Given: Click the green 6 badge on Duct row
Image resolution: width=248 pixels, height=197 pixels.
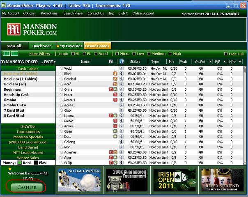Looking at the screenshot, I should tap(115, 136).
